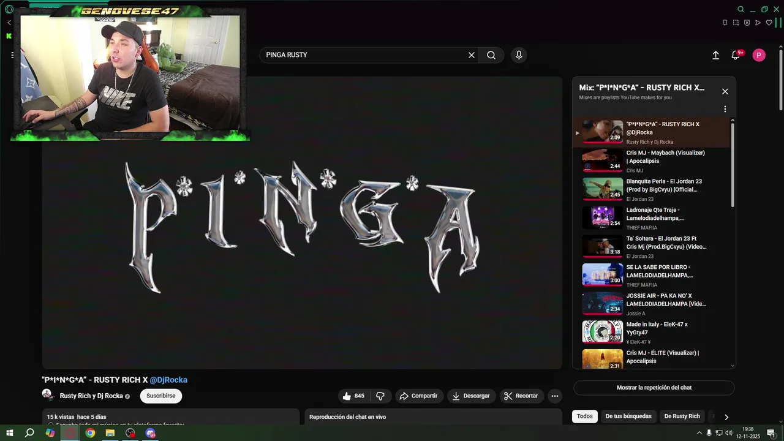The height and width of the screenshot is (441, 784).
Task: Click the main P*I*N*G*A video player
Action: tap(302, 223)
